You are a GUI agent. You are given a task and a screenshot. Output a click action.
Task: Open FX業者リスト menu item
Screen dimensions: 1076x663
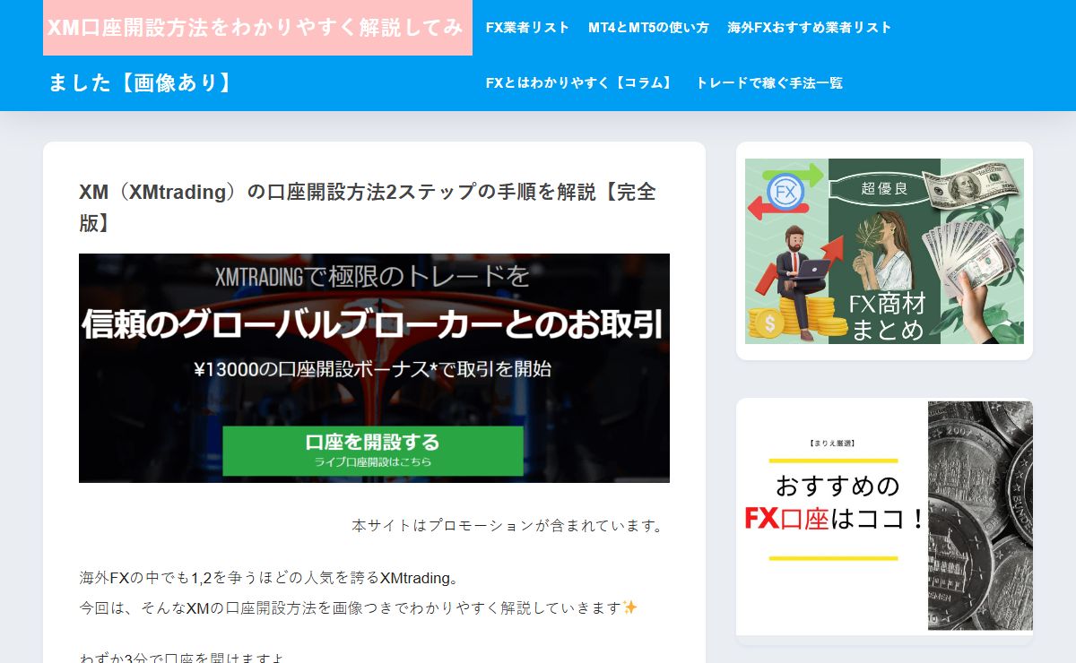coord(527,28)
